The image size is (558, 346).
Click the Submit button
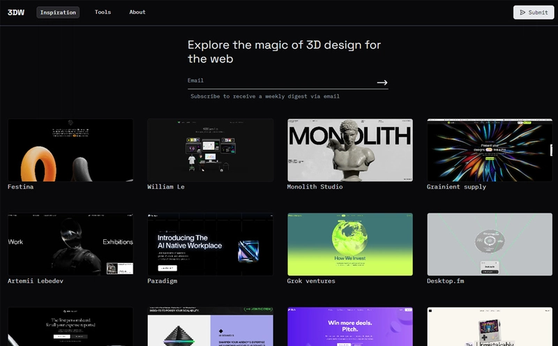coord(534,13)
